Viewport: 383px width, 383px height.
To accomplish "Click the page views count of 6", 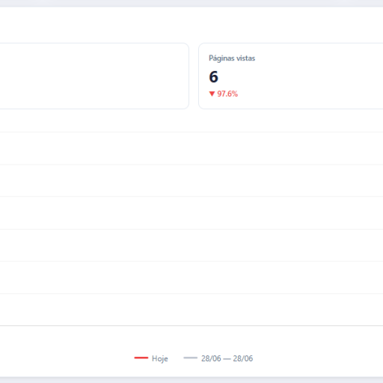I will point(213,76).
